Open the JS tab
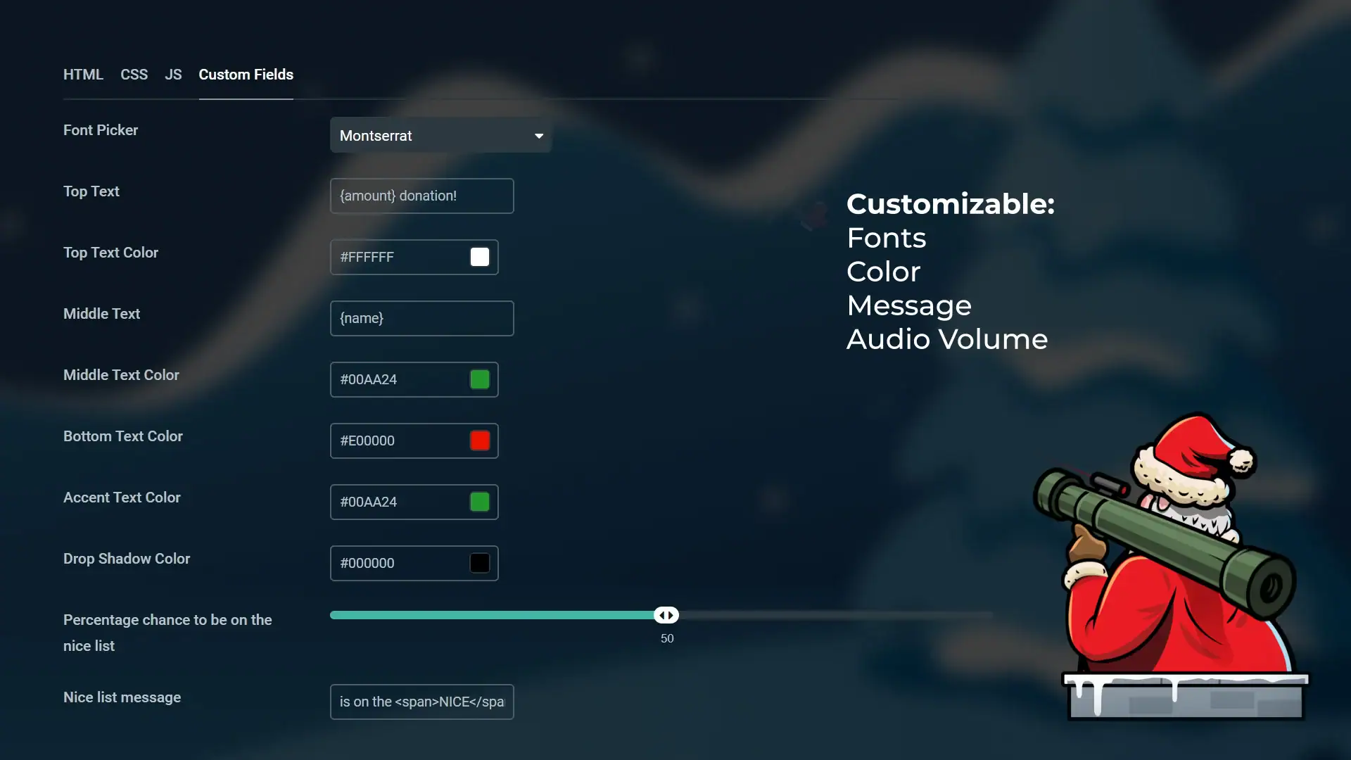 [173, 75]
